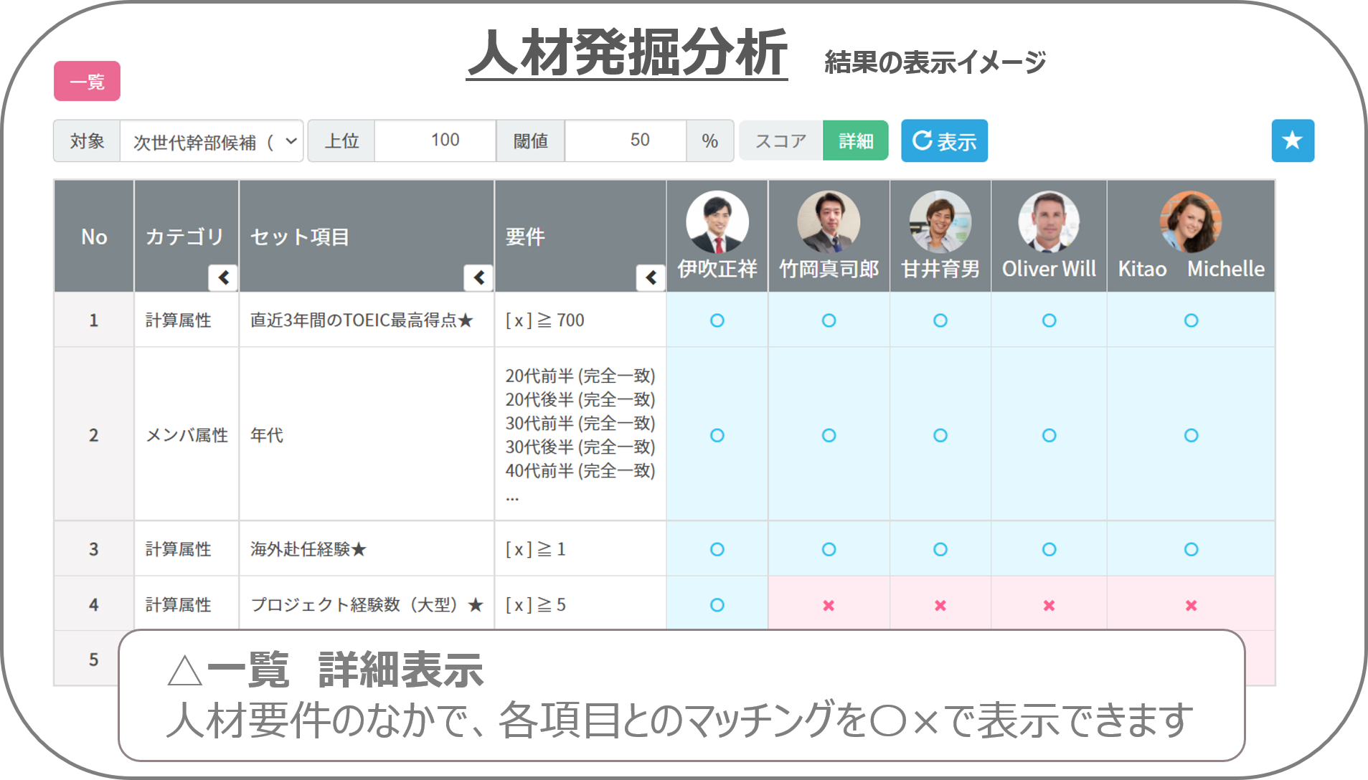Image resolution: width=1368 pixels, height=780 pixels.
Task: Click the blue star favorite button
Action: [1292, 141]
